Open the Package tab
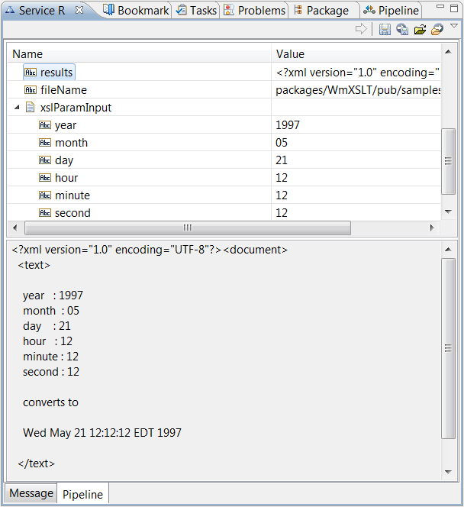This screenshot has height=507, width=464. [x=321, y=10]
